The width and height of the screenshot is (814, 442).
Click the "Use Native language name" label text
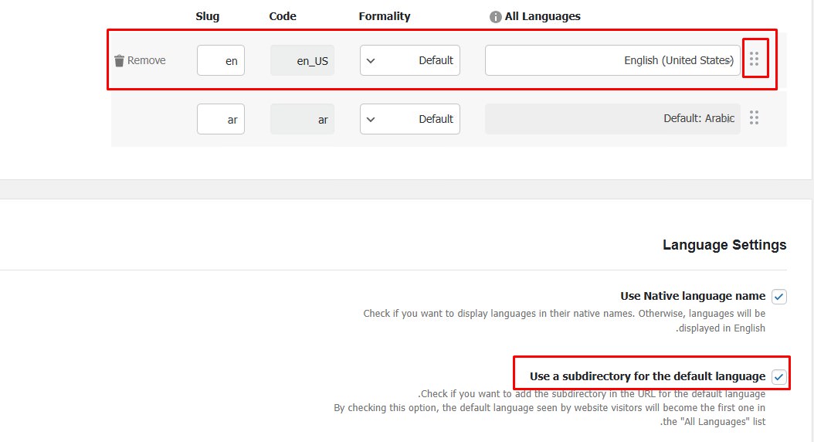click(x=693, y=296)
